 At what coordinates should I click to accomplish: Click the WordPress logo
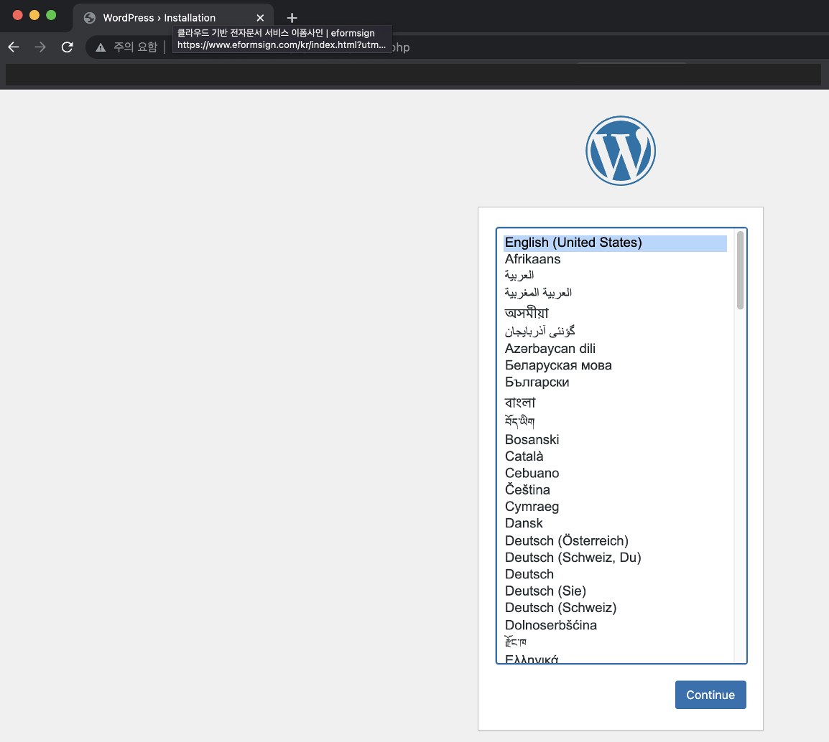tap(621, 151)
